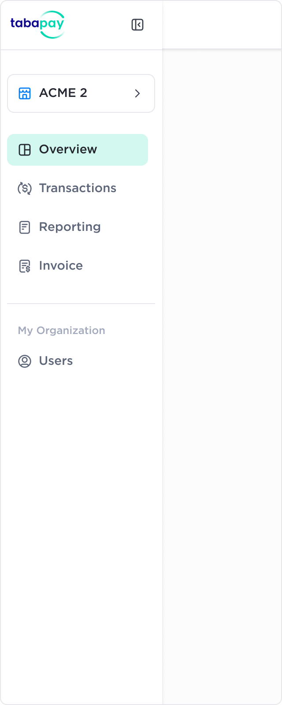Click the Transactions dollar-cycle icon

(x=25, y=189)
